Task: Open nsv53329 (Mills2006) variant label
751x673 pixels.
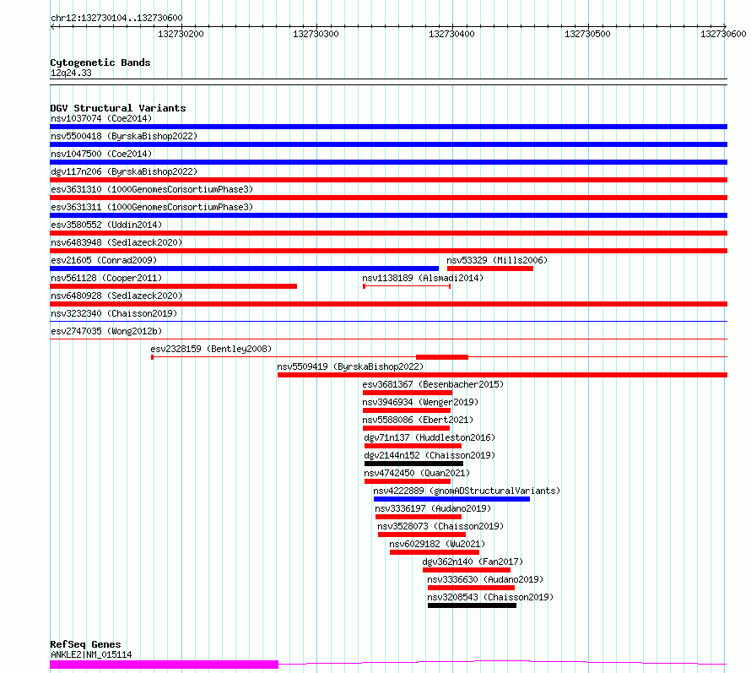Action: tap(497, 260)
